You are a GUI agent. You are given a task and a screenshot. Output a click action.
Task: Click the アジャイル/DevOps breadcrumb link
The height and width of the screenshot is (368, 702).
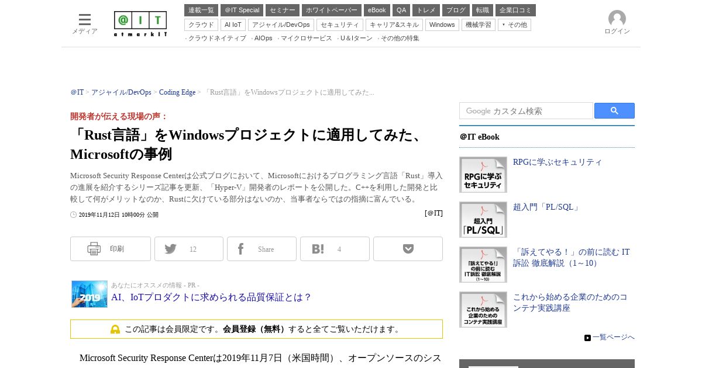[x=121, y=92]
